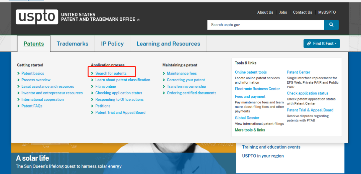Screen dimensions: 361x174
Task: Go to Process overview
Action: (x=36, y=80)
